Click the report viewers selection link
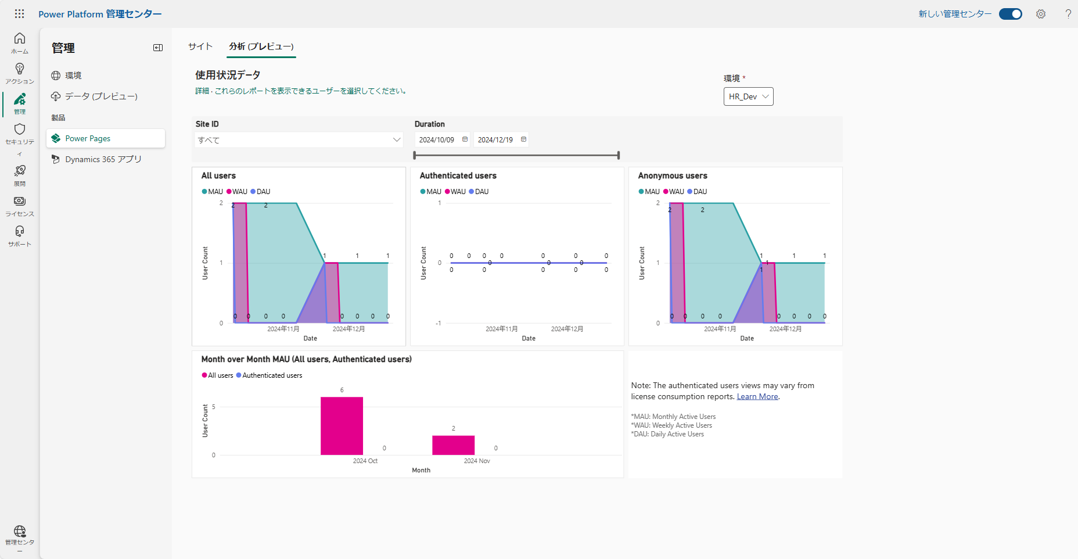Viewport: 1078px width, 559px height. point(301,91)
